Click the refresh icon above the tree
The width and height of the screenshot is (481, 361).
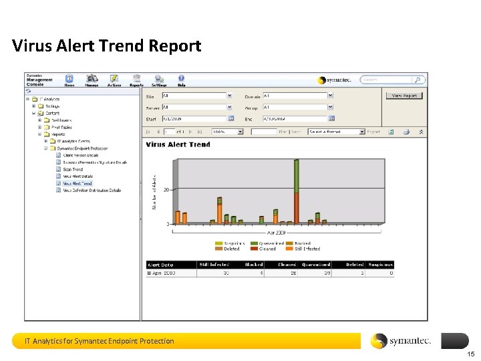[29, 91]
